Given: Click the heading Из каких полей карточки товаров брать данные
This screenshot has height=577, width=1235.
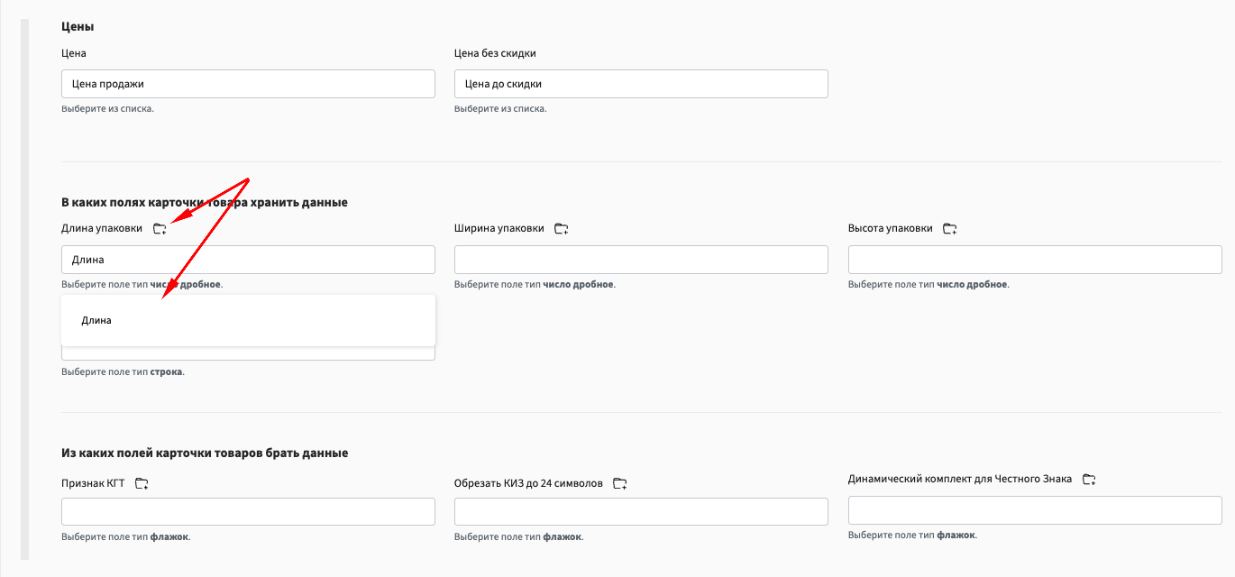Looking at the screenshot, I should (205, 453).
